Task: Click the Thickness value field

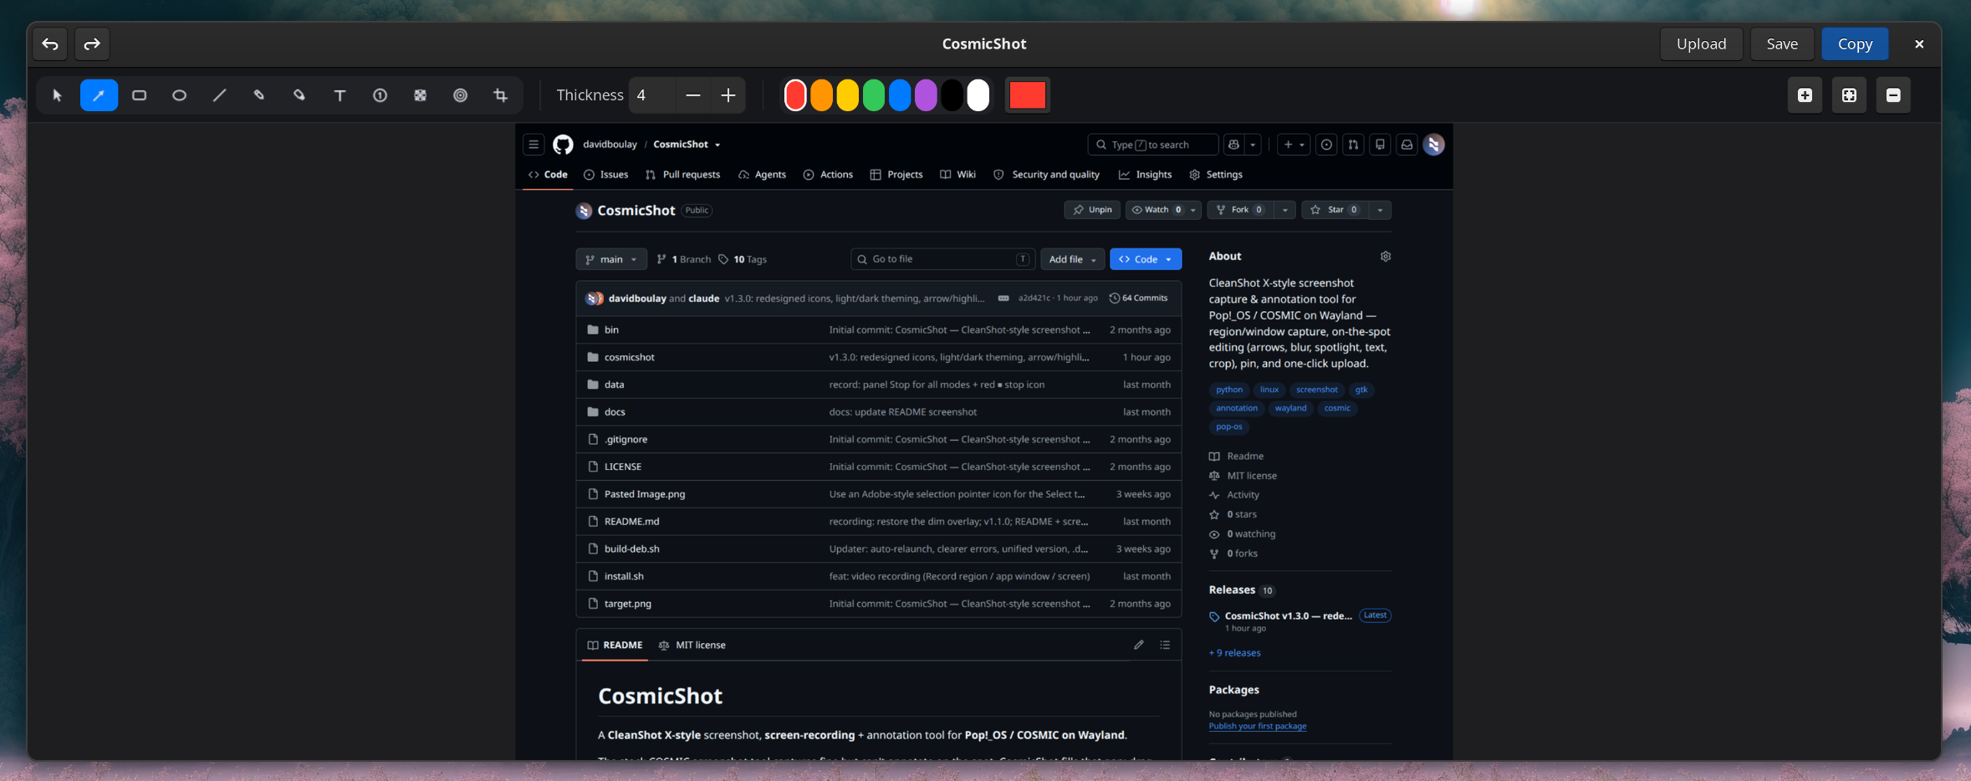Action: click(651, 95)
